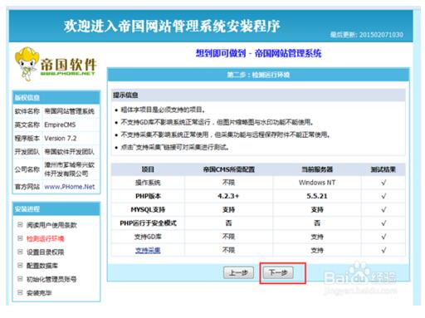The image size is (425, 318).
Task: Select the 设置目录权限 install step
Action: coord(45,252)
